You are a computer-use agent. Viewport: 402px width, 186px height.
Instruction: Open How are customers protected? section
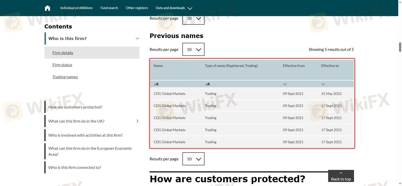pyautogui.click(x=75, y=107)
